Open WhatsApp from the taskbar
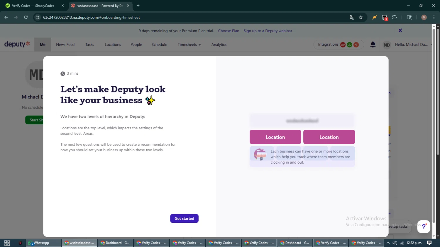Viewport: 440px width, 247px height. click(43, 243)
